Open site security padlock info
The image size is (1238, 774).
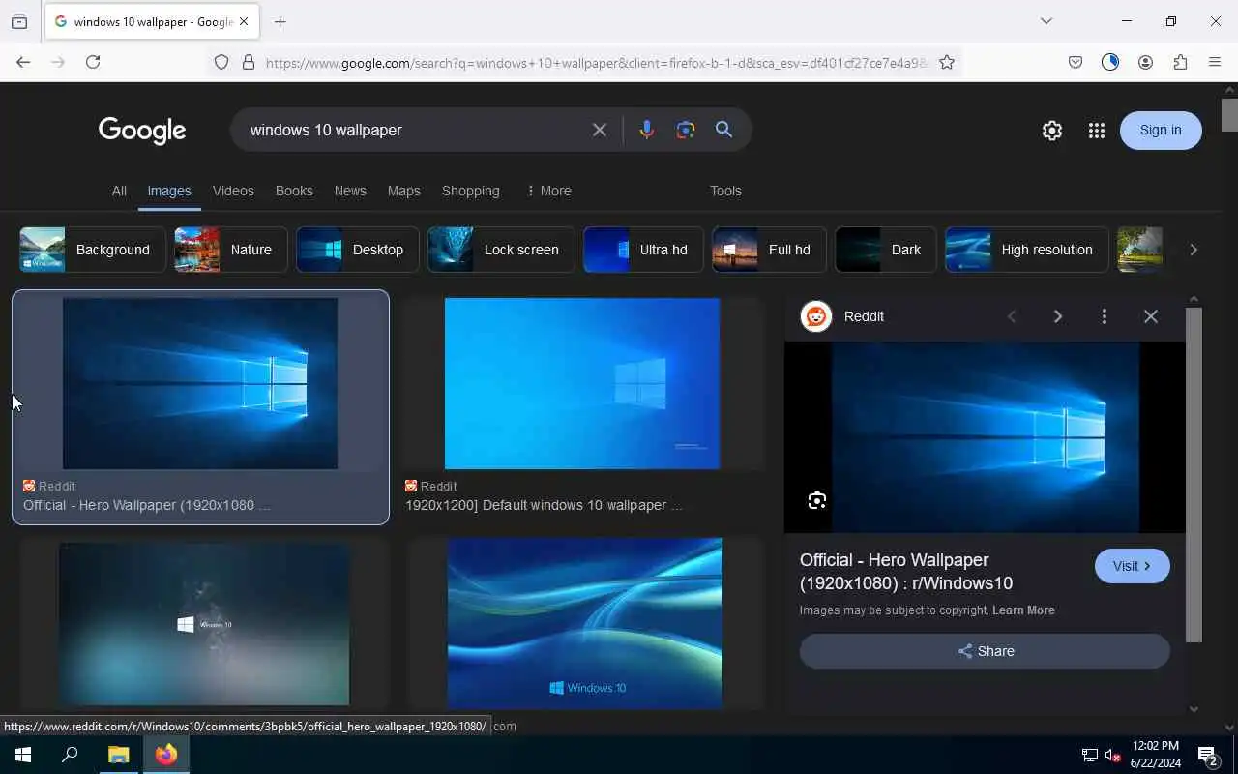tap(249, 62)
